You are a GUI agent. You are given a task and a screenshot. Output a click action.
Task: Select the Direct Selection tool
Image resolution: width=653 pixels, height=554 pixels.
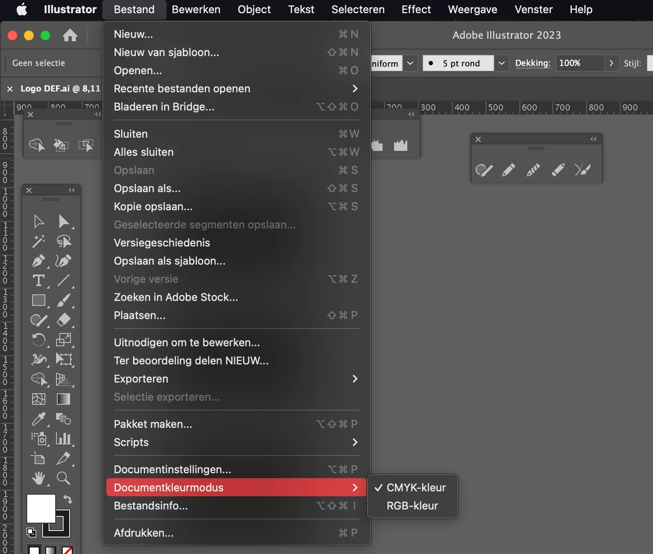(63, 221)
